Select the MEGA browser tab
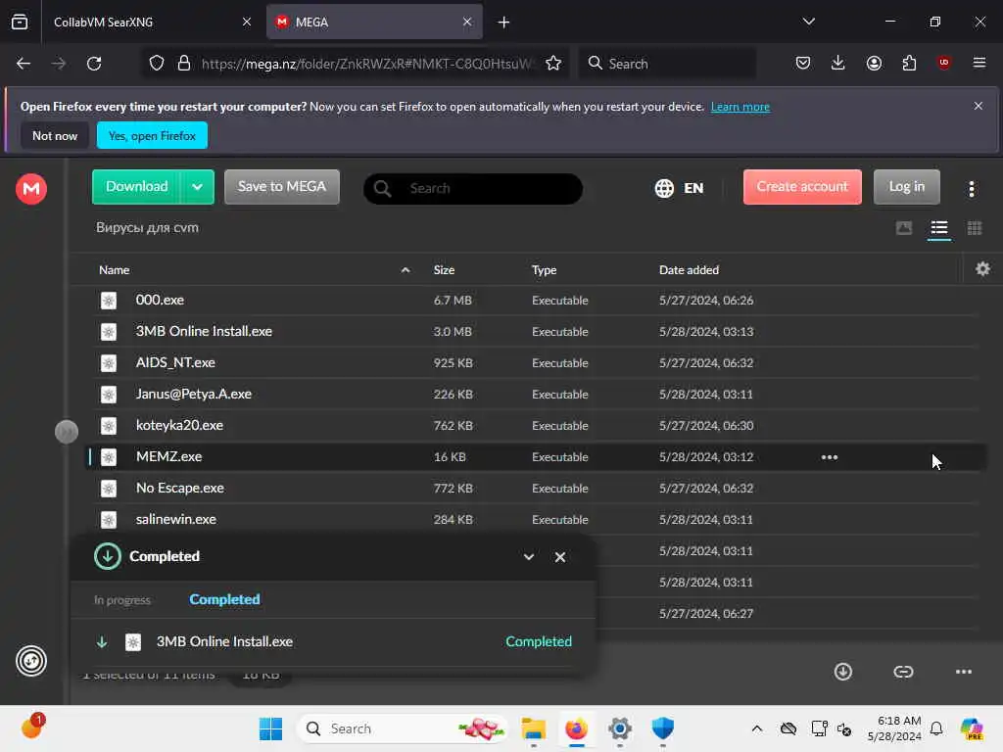 tap(374, 23)
